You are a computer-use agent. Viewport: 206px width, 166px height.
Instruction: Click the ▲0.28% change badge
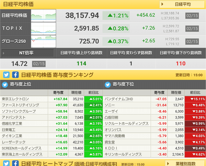[x=116, y=28]
